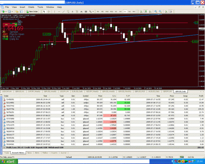205x164 pixels.
Task: Toggle Auto Scroll chart icon
Action: click(166, 11)
